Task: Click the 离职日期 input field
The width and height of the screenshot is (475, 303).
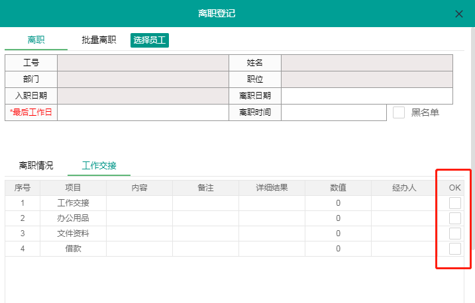Action: click(x=366, y=96)
